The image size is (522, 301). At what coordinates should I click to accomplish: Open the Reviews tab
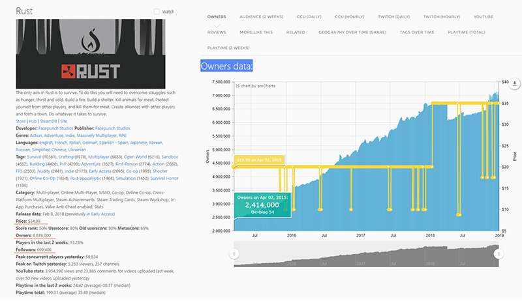click(217, 32)
